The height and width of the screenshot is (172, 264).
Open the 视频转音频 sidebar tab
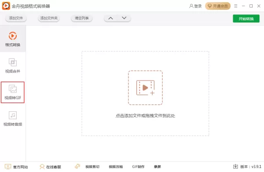click(13, 119)
